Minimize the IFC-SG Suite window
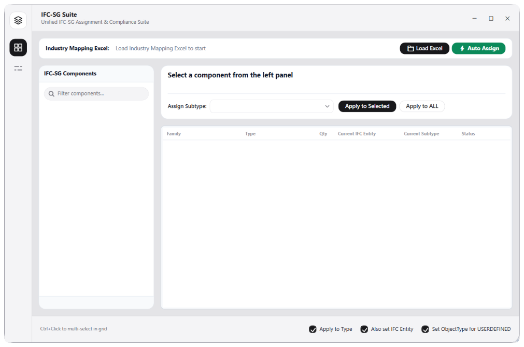Viewport: 524px width, 347px height. (x=475, y=18)
